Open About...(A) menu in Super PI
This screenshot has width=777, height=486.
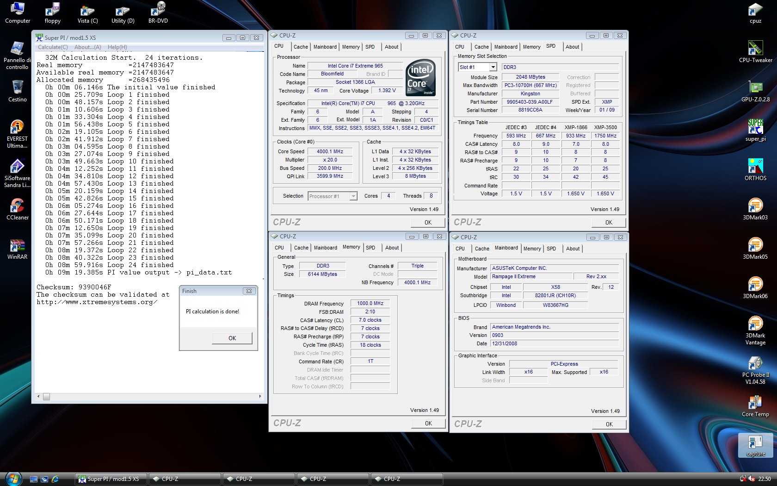coord(88,47)
